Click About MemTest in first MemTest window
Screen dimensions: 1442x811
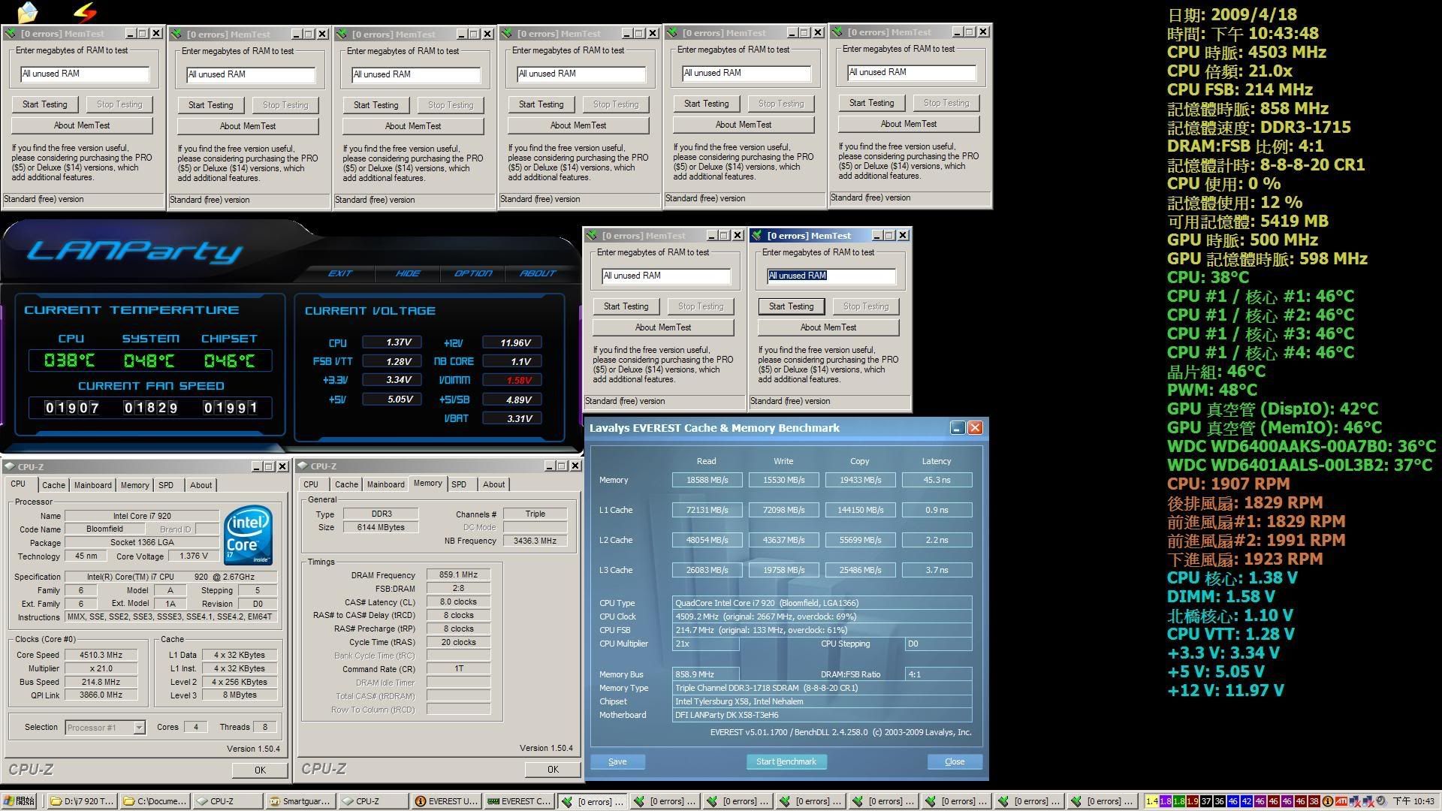coord(81,125)
